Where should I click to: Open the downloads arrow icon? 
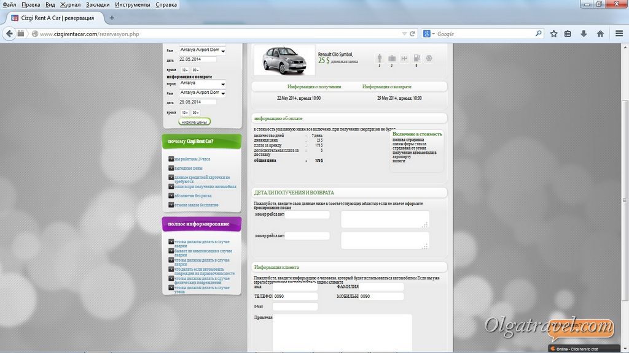[584, 34]
